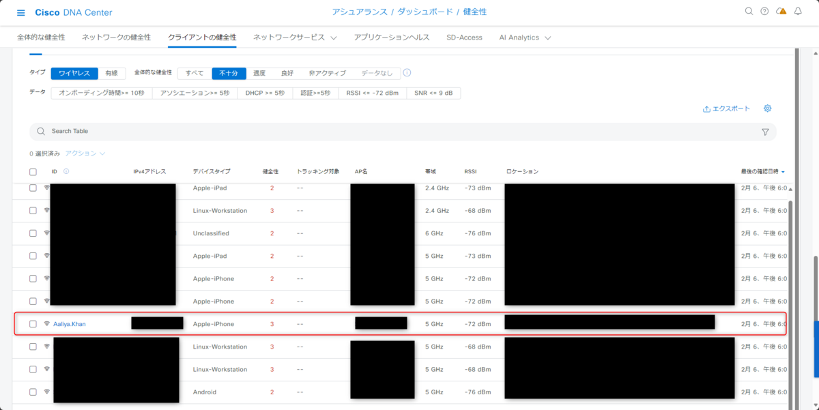Expand the ネットワークサービス dropdown
The width and height of the screenshot is (819, 410).
pos(295,38)
